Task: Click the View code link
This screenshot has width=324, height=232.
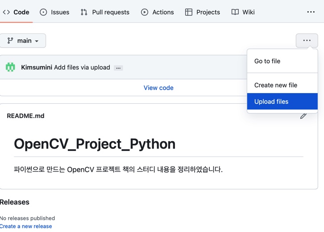Action: (158, 88)
